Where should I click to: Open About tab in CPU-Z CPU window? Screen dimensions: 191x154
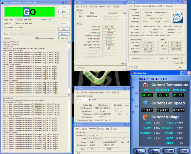[x=168, y=6]
